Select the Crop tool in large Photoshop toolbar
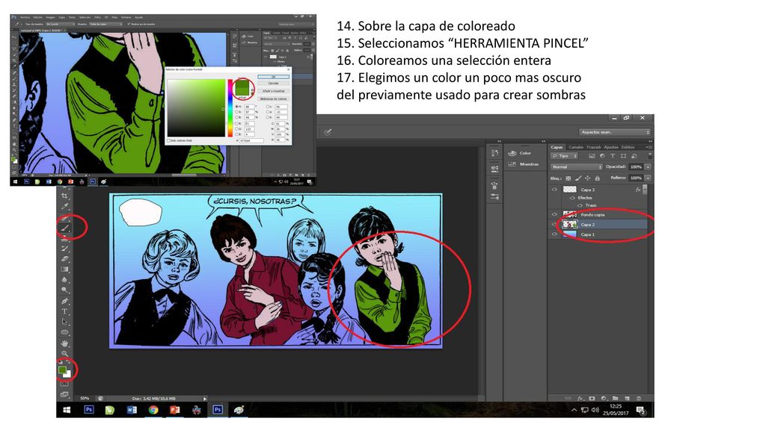 point(64,196)
